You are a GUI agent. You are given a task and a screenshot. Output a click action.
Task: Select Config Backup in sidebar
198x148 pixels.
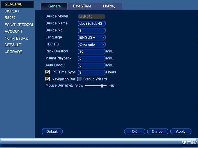(17, 38)
